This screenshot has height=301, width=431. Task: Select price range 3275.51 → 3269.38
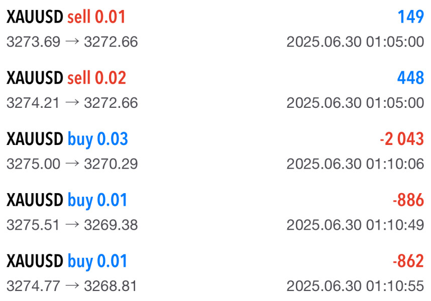[x=72, y=225]
